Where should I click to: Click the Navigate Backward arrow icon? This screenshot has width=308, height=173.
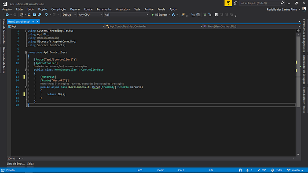tap(7, 14)
